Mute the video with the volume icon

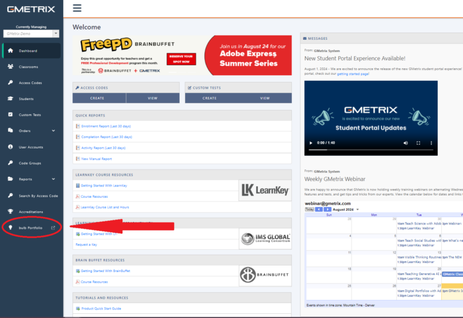tap(405, 143)
